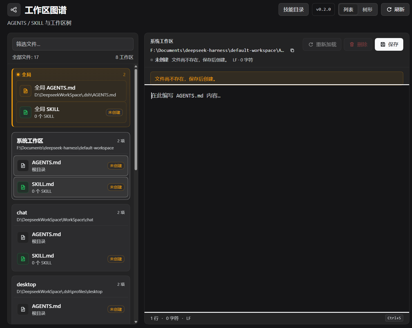This screenshot has width=412, height=328.
Task: Click the 全部文件: 17 count label
Action: tap(26, 57)
